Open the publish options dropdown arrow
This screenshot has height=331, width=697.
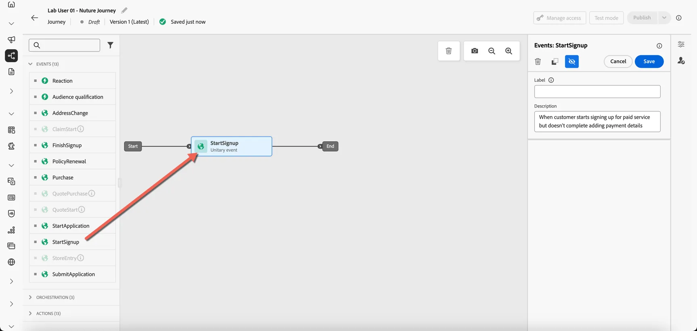(664, 18)
